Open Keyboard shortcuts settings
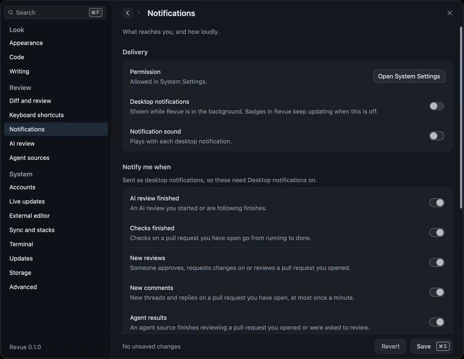 tap(56, 115)
